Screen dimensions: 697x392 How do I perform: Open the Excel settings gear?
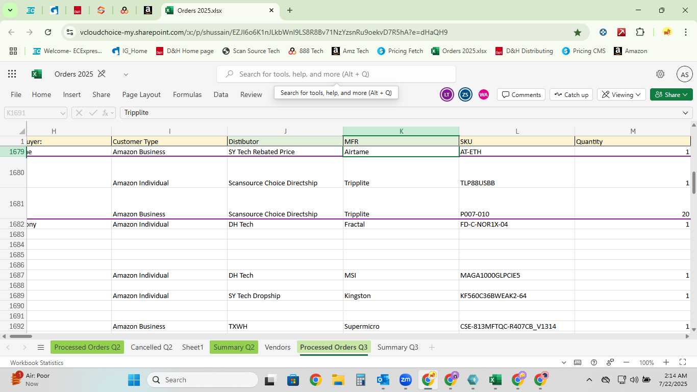660,74
